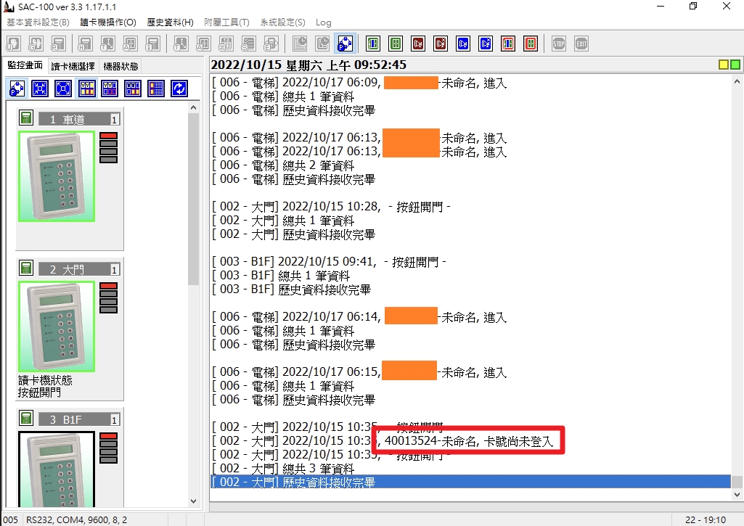Toggle the yellow indicator square
The image size is (744, 526).
724,65
